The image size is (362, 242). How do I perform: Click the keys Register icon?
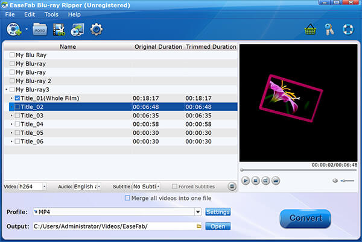click(329, 29)
